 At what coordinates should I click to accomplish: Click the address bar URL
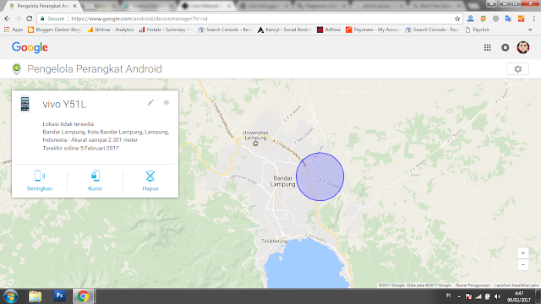[x=139, y=19]
